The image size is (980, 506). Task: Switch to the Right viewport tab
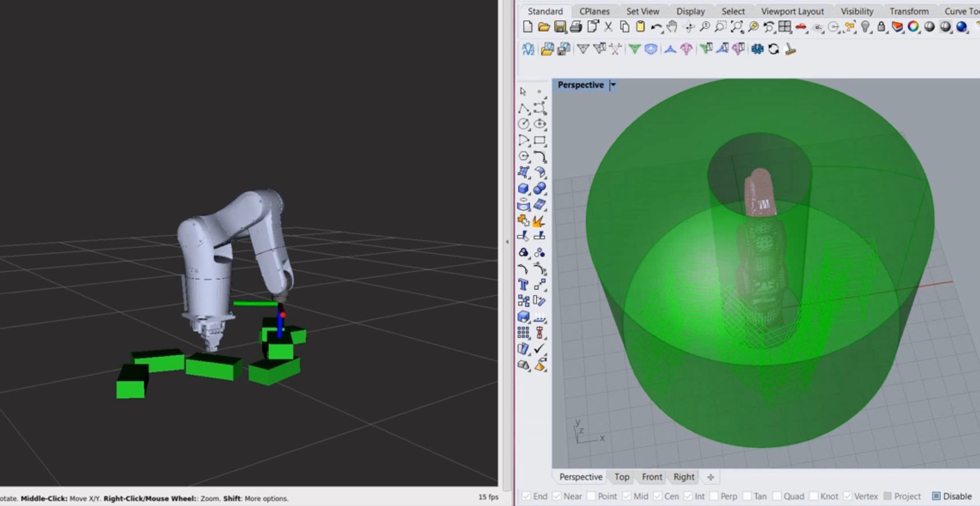pos(684,477)
